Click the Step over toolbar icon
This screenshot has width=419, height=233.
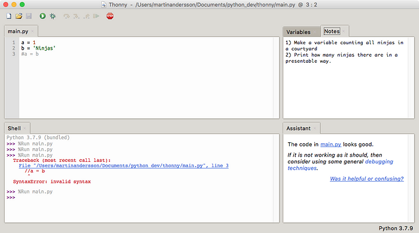pos(66,16)
